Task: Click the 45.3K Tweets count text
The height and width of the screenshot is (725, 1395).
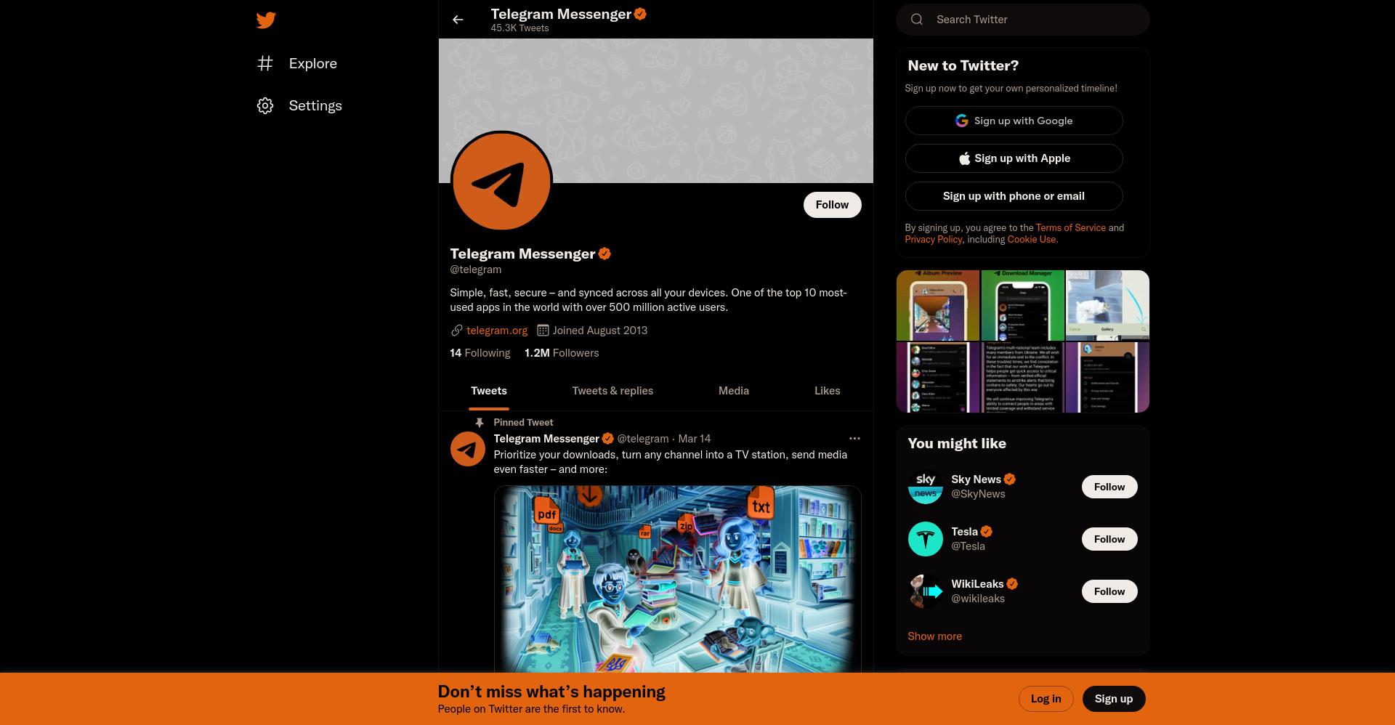Action: (x=519, y=28)
